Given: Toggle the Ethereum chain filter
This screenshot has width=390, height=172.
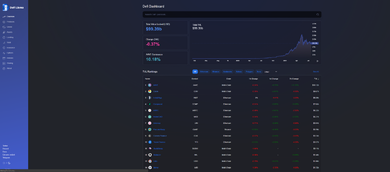Looking at the screenshot, I should click(x=204, y=72).
